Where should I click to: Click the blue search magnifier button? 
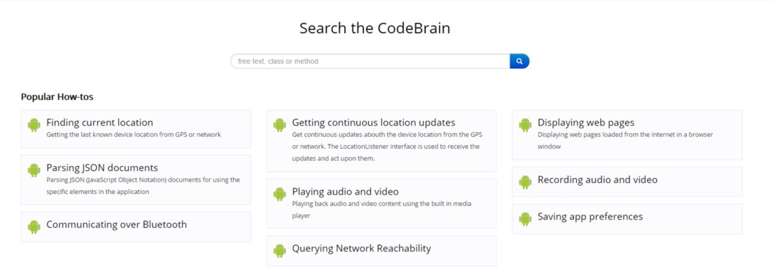click(x=519, y=61)
